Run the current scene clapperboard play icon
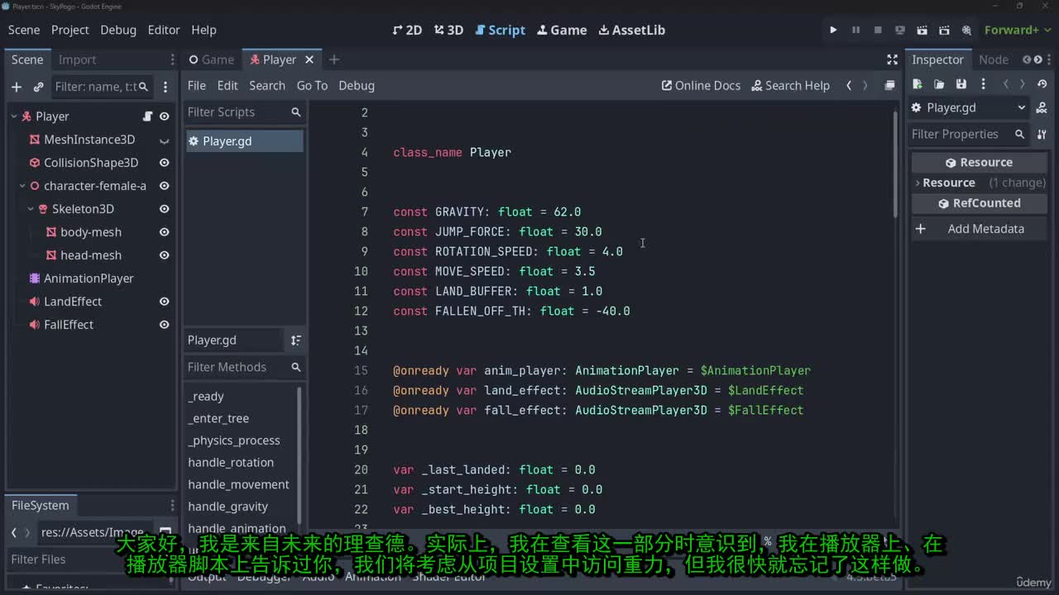 (922, 30)
